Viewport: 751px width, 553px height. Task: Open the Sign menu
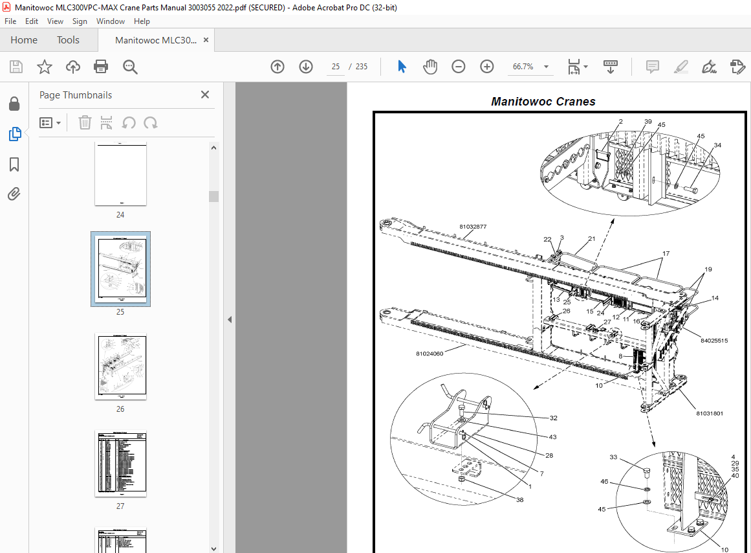coord(80,21)
